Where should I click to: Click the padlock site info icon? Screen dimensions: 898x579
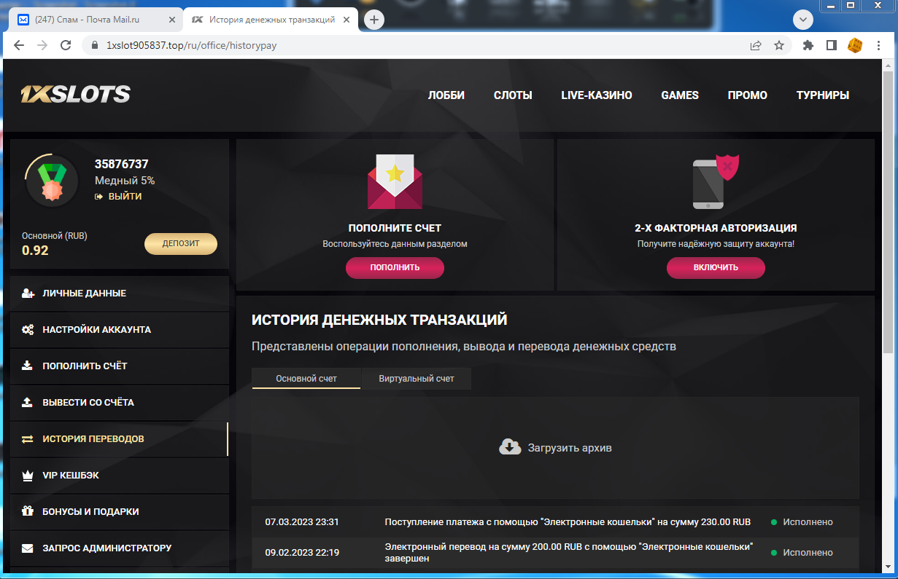click(94, 45)
